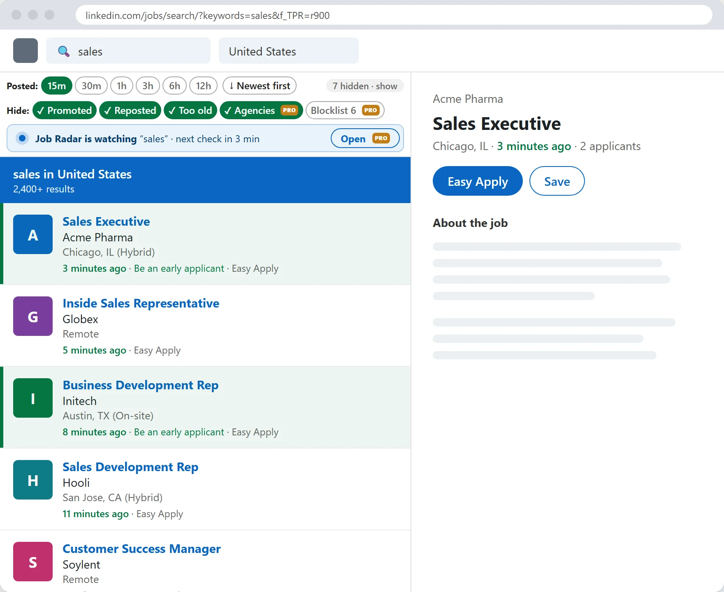The image size is (724, 592).
Task: Open the Soylent 'S' logo
Action: coord(33,562)
